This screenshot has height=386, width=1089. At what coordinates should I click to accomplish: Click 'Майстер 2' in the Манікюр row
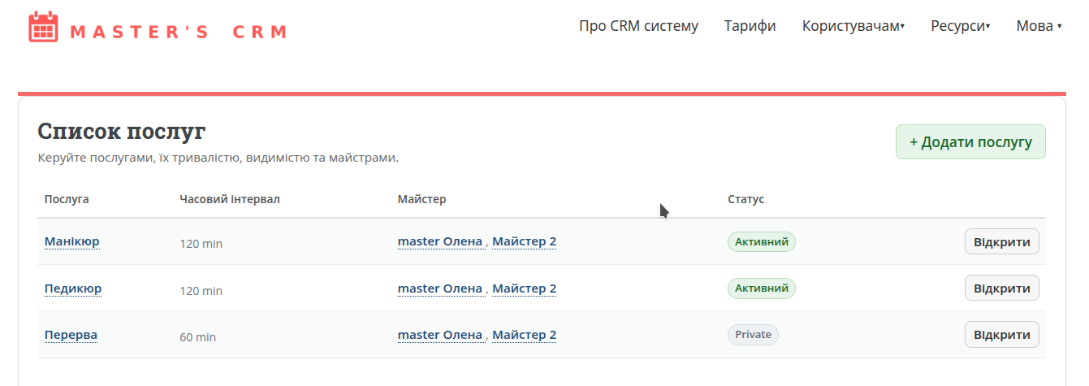tap(524, 241)
